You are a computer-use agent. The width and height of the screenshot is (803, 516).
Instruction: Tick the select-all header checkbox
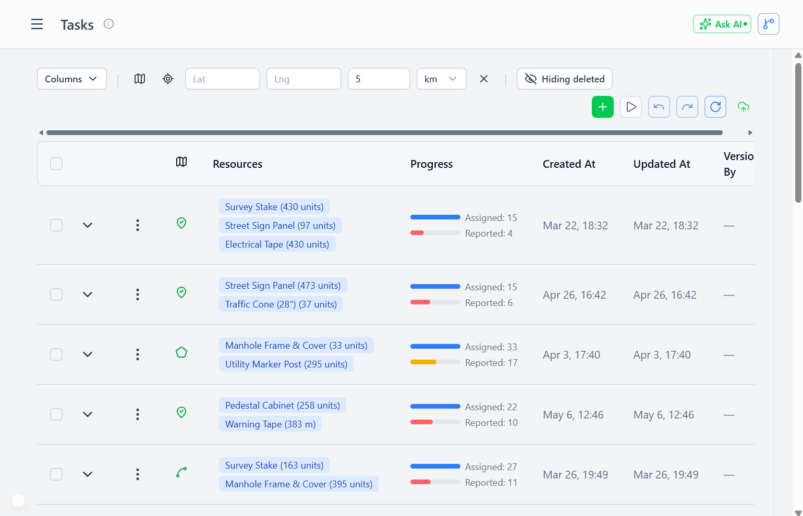56,164
